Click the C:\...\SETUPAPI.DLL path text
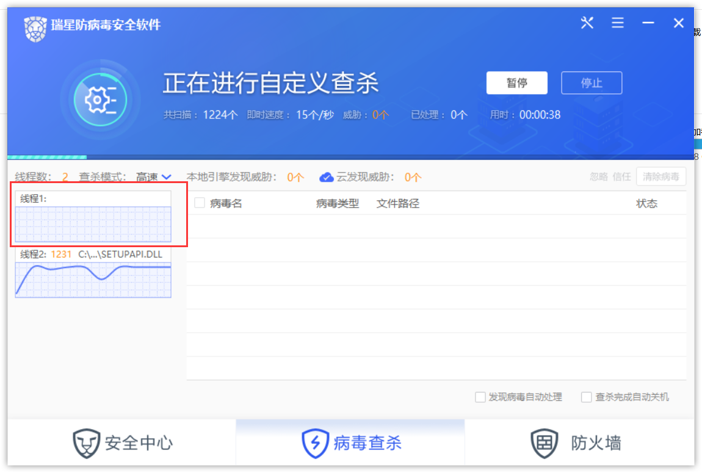Viewport: 702px width, 473px height. [x=120, y=254]
